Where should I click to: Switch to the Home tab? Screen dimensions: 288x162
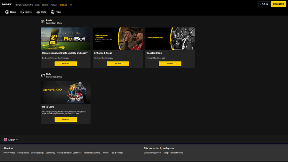click(11, 12)
